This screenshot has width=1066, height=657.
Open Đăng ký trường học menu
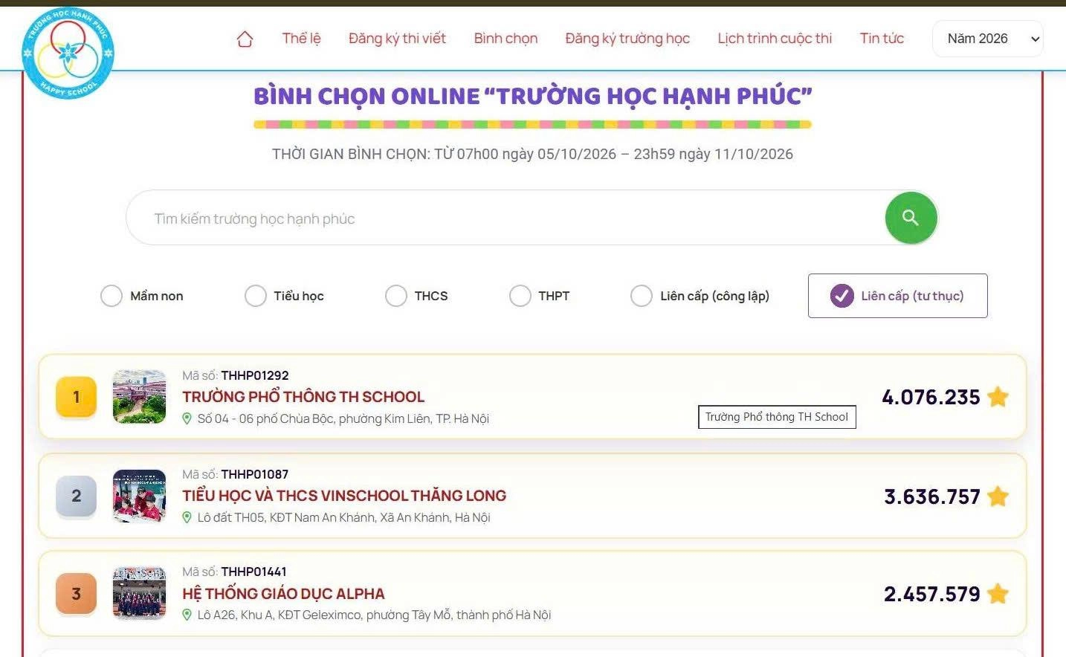[627, 39]
